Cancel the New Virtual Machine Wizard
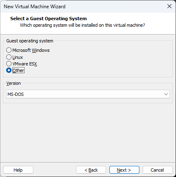176x177 pixels. (x=157, y=170)
